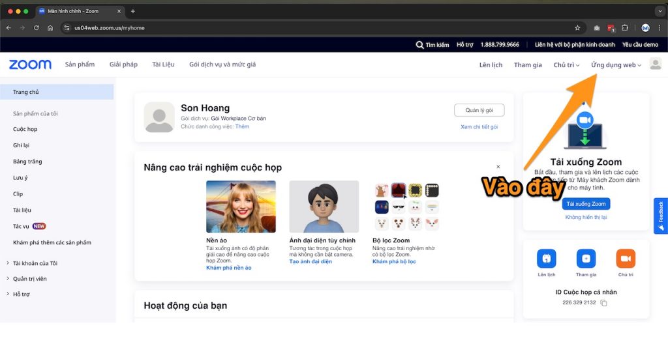Open the tab list chevron in title bar

(x=660, y=12)
